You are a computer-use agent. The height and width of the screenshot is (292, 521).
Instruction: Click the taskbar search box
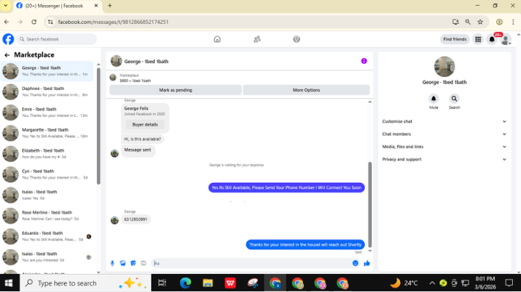point(86,283)
